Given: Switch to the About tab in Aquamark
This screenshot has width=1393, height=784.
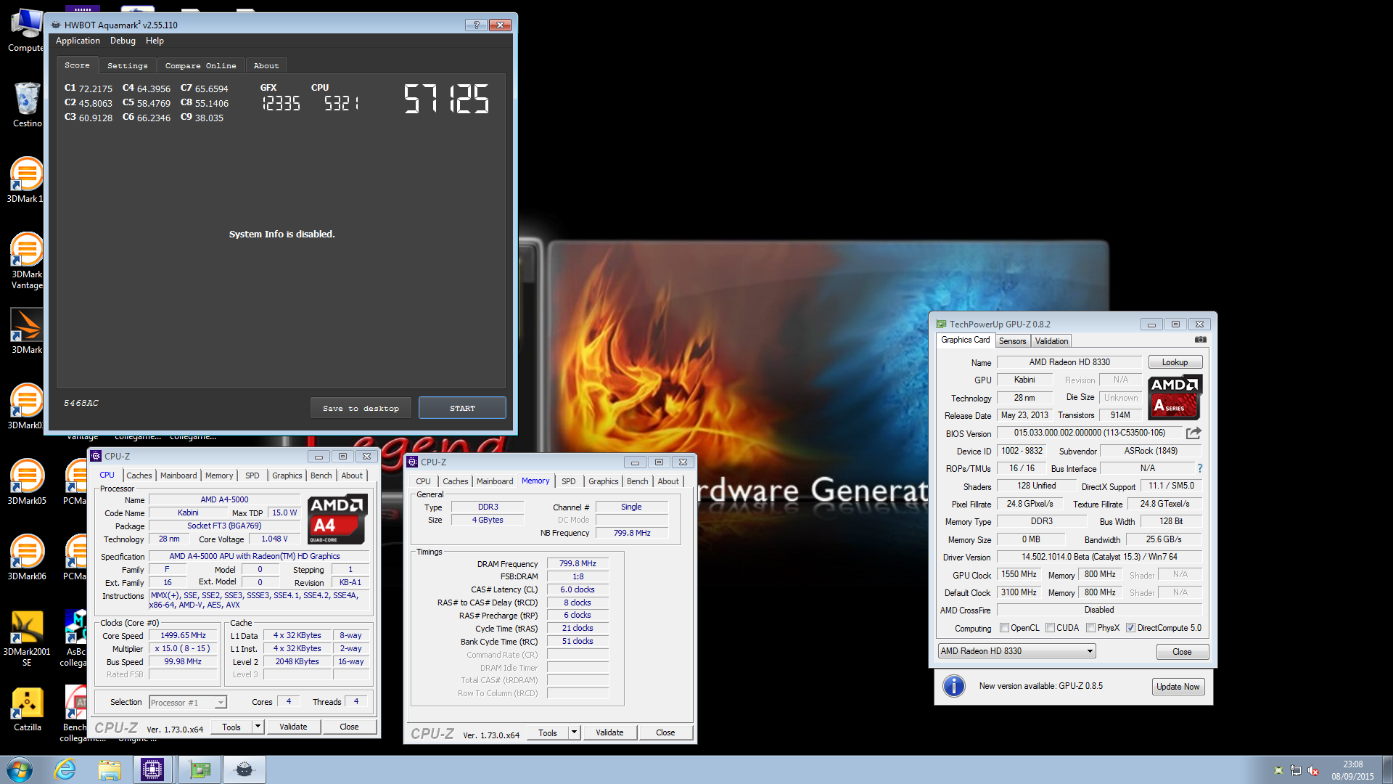Looking at the screenshot, I should pyautogui.click(x=266, y=65).
